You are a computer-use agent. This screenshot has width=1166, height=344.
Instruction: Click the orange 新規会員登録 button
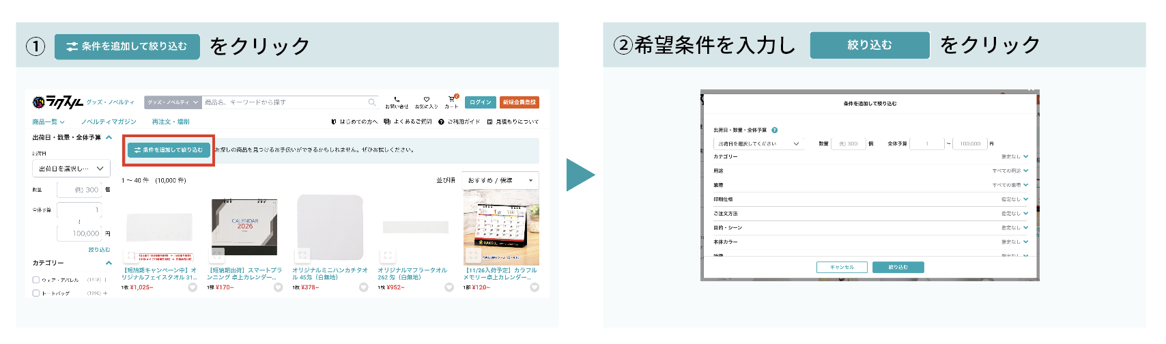click(x=520, y=102)
